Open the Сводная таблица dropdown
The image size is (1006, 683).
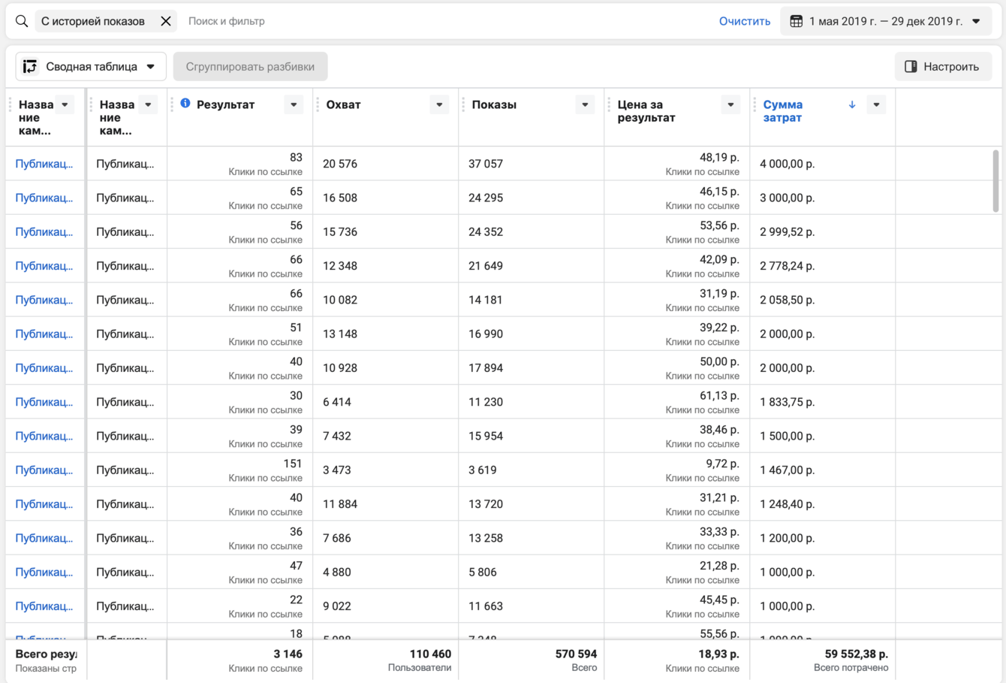[x=151, y=67]
